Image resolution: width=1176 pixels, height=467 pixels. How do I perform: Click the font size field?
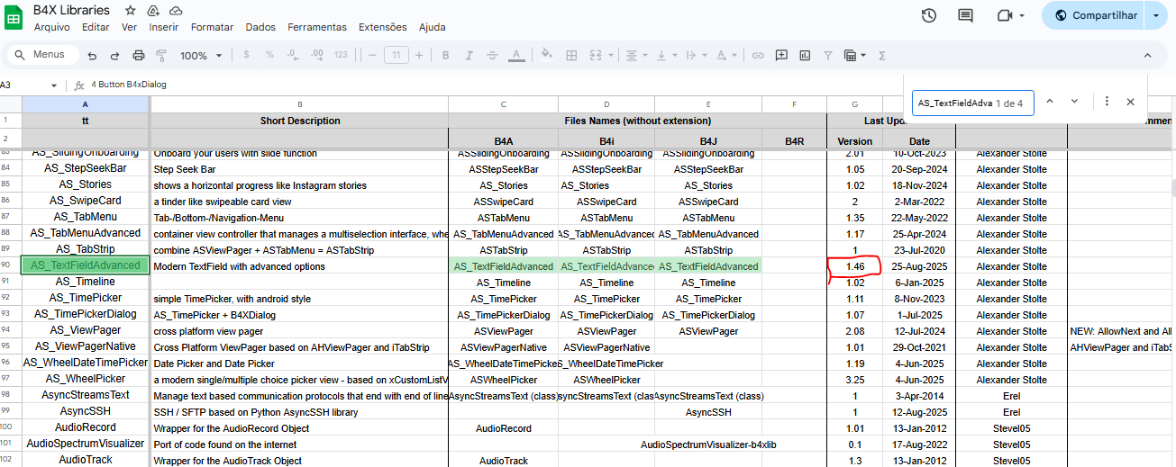(397, 55)
